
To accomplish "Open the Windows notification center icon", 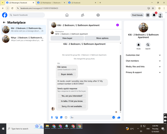I will 163,129.
